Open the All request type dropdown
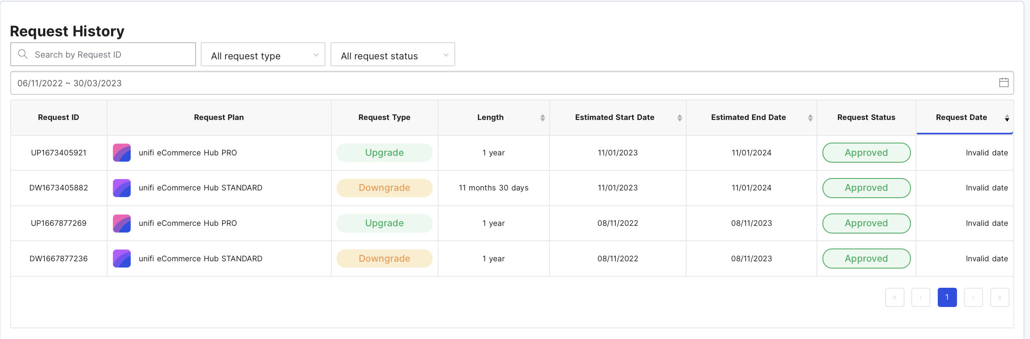This screenshot has height=339, width=1030. pyautogui.click(x=263, y=55)
